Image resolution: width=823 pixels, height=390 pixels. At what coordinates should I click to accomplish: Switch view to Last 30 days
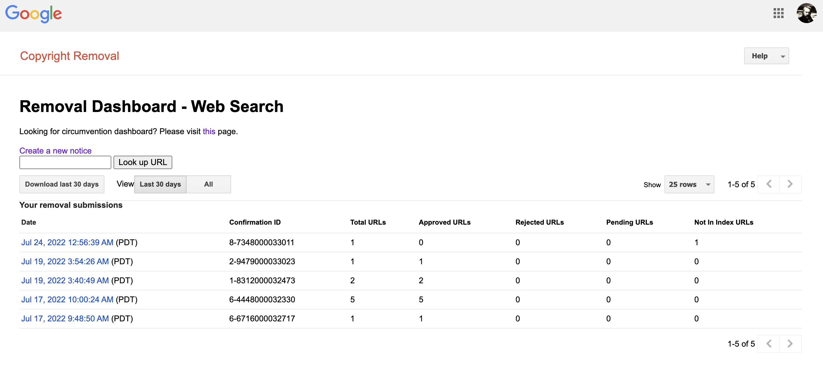160,184
